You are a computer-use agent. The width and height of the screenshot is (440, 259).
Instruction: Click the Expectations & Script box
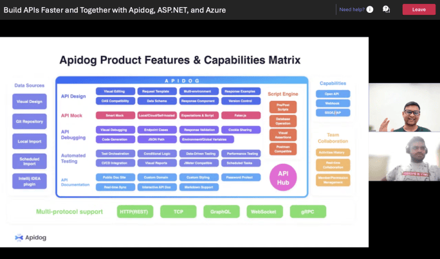(x=199, y=116)
